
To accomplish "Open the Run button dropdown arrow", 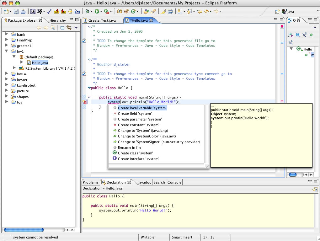I will pos(101,12).
